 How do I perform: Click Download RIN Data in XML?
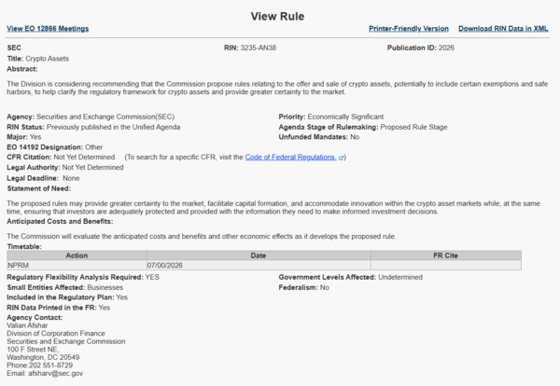pos(503,29)
